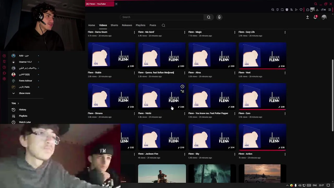Screen dimensions: 334x188
Task: Click the browser zoom-out magnifier icon
Action: [x=273, y=10]
